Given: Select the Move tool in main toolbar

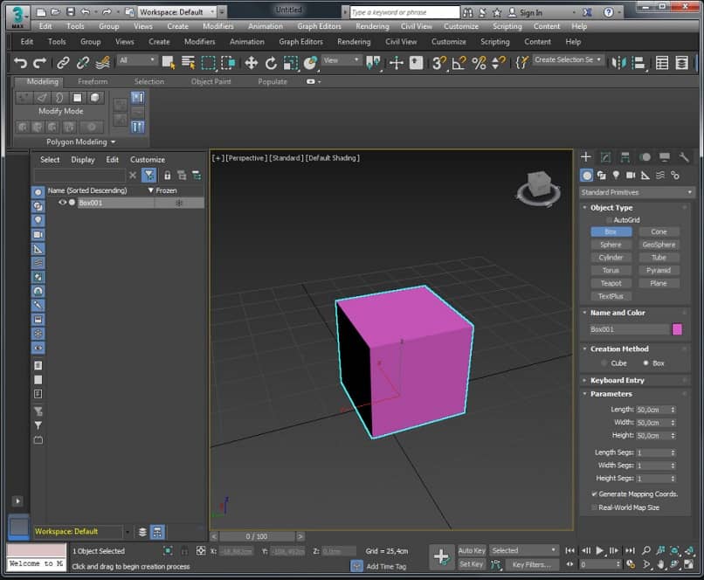Looking at the screenshot, I should [x=252, y=63].
